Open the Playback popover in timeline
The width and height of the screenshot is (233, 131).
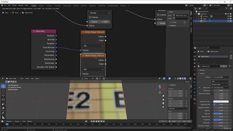9,121
